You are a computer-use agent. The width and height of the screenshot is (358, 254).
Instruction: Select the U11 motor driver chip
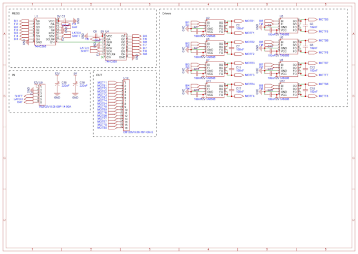[215, 90]
